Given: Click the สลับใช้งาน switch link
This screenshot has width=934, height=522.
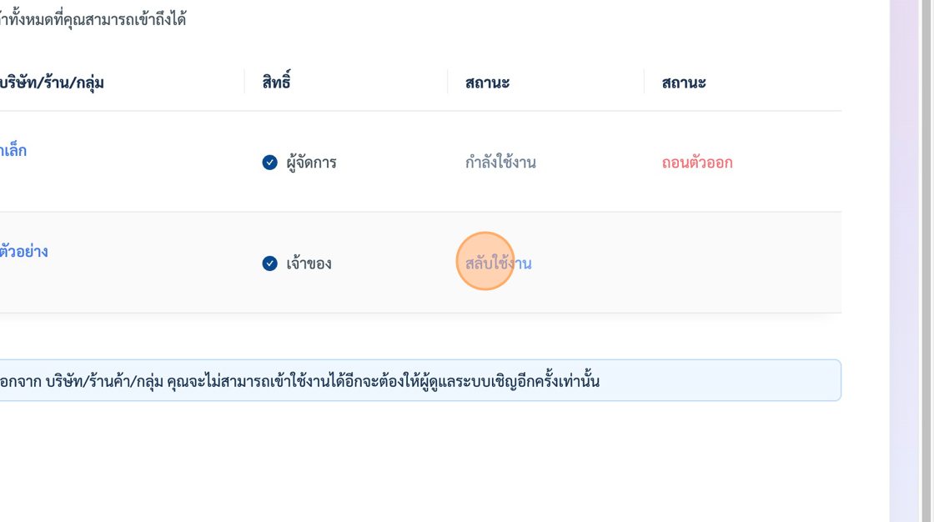Looking at the screenshot, I should pos(498,263).
